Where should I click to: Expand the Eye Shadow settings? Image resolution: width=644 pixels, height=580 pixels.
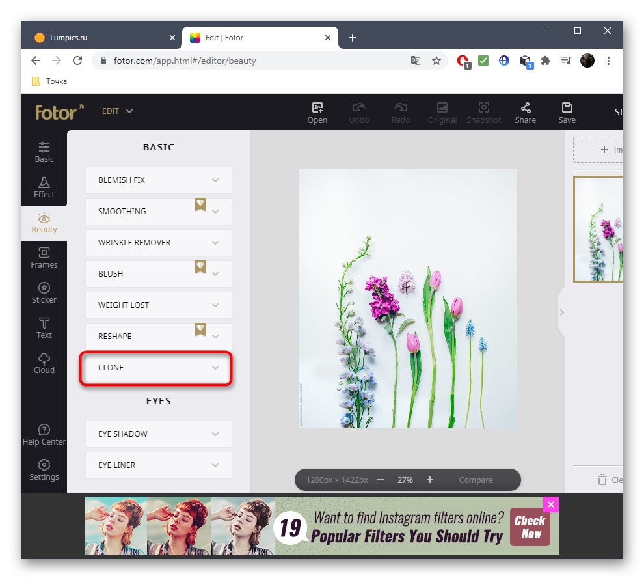(158, 434)
